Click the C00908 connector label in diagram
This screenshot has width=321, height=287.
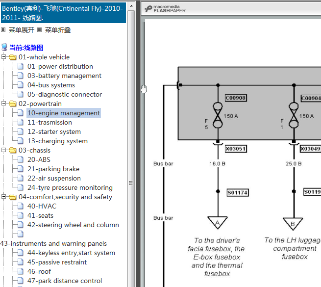(x=236, y=98)
